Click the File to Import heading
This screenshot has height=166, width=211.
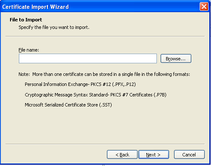26,20
